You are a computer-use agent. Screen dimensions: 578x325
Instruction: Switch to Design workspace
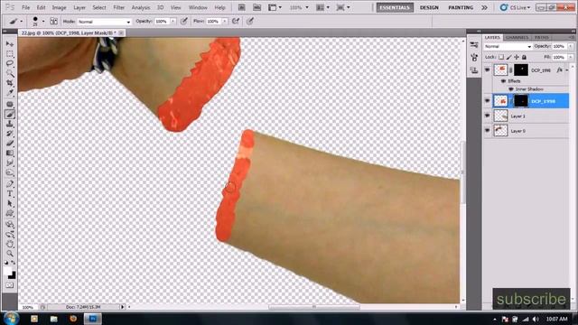pos(429,7)
